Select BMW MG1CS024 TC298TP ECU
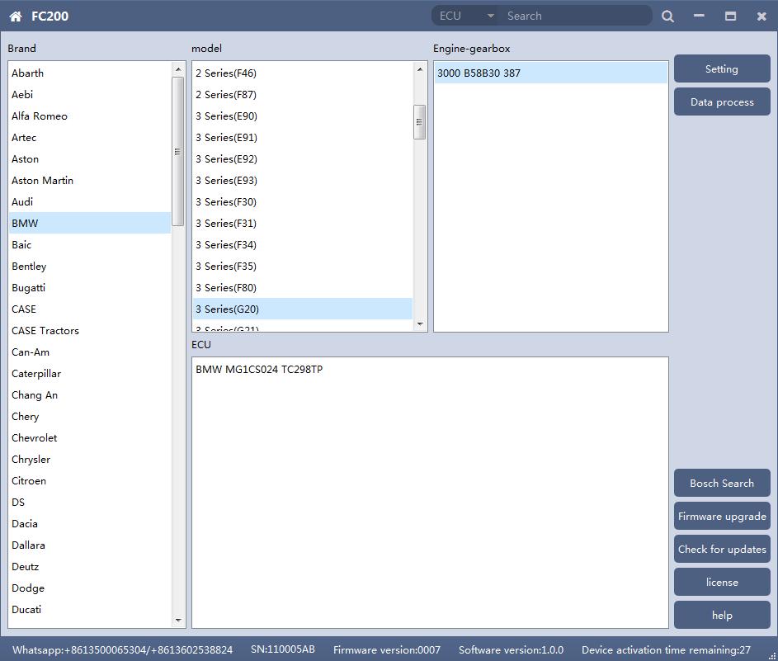The image size is (778, 661). click(x=259, y=370)
